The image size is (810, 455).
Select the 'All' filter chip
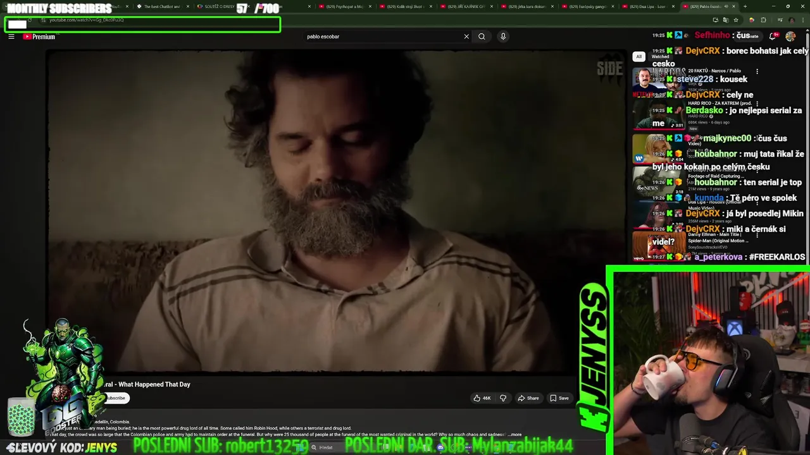(639, 56)
